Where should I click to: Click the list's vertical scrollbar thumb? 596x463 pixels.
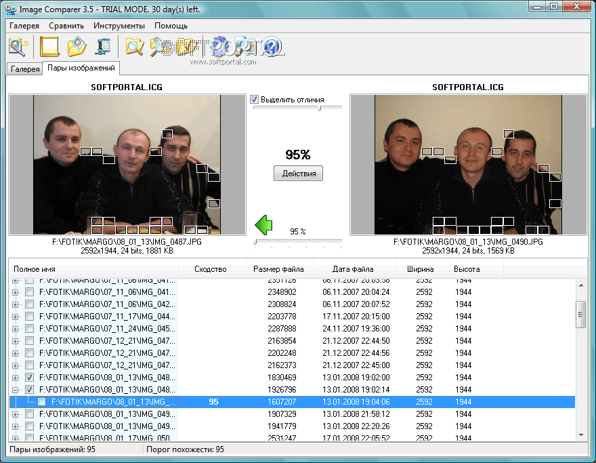(581, 315)
